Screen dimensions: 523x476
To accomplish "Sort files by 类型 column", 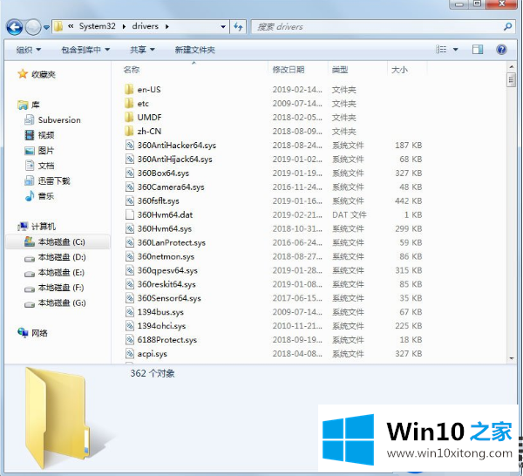I will pos(340,70).
